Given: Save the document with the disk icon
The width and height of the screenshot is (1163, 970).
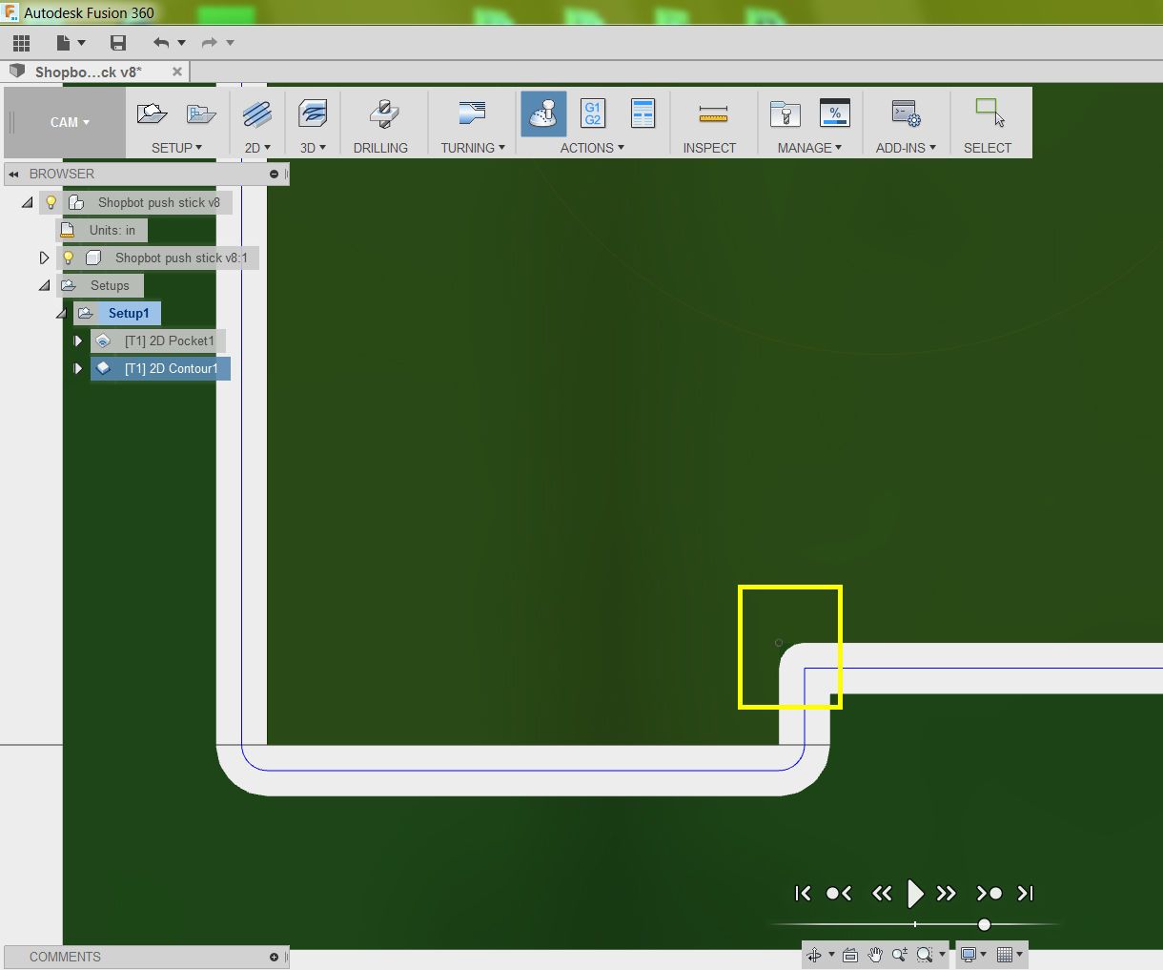Looking at the screenshot, I should [118, 43].
